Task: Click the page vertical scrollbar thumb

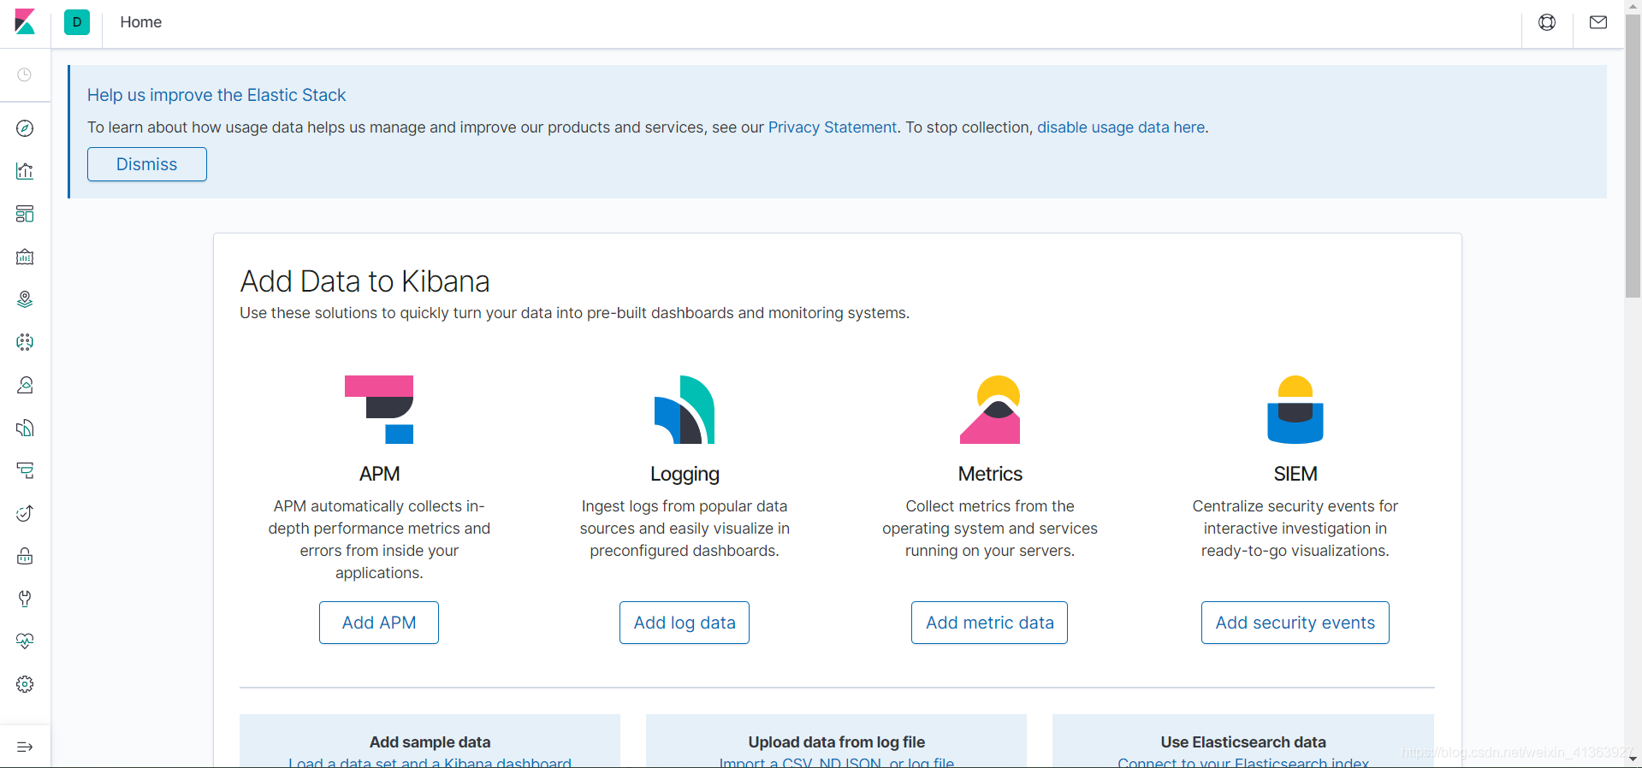Action: [x=1633, y=154]
